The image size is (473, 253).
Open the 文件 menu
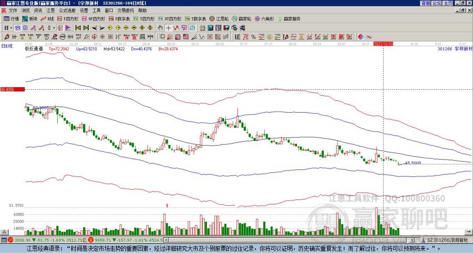(x=13, y=11)
